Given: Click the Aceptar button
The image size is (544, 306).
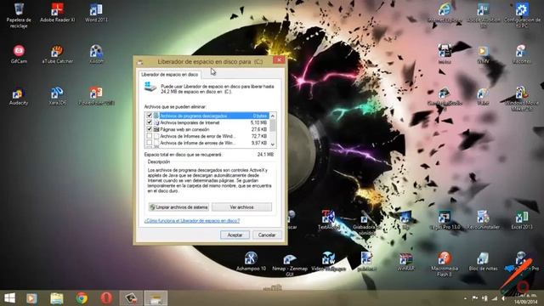Looking at the screenshot, I should click(235, 235).
